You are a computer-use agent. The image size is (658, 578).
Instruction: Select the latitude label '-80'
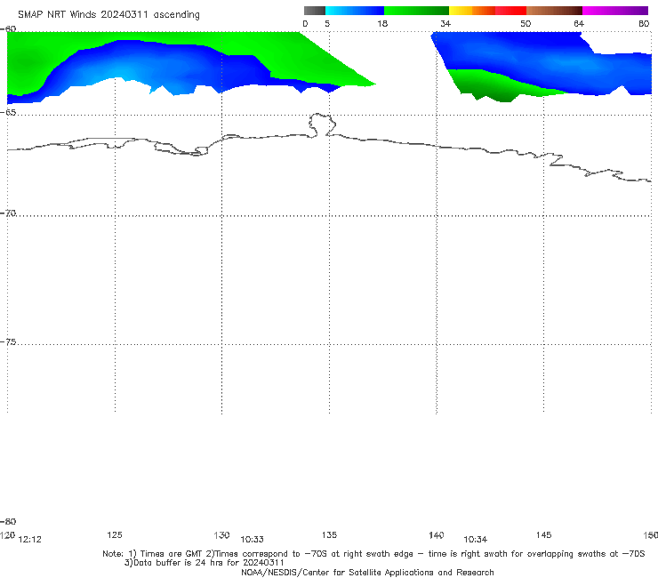(8, 521)
